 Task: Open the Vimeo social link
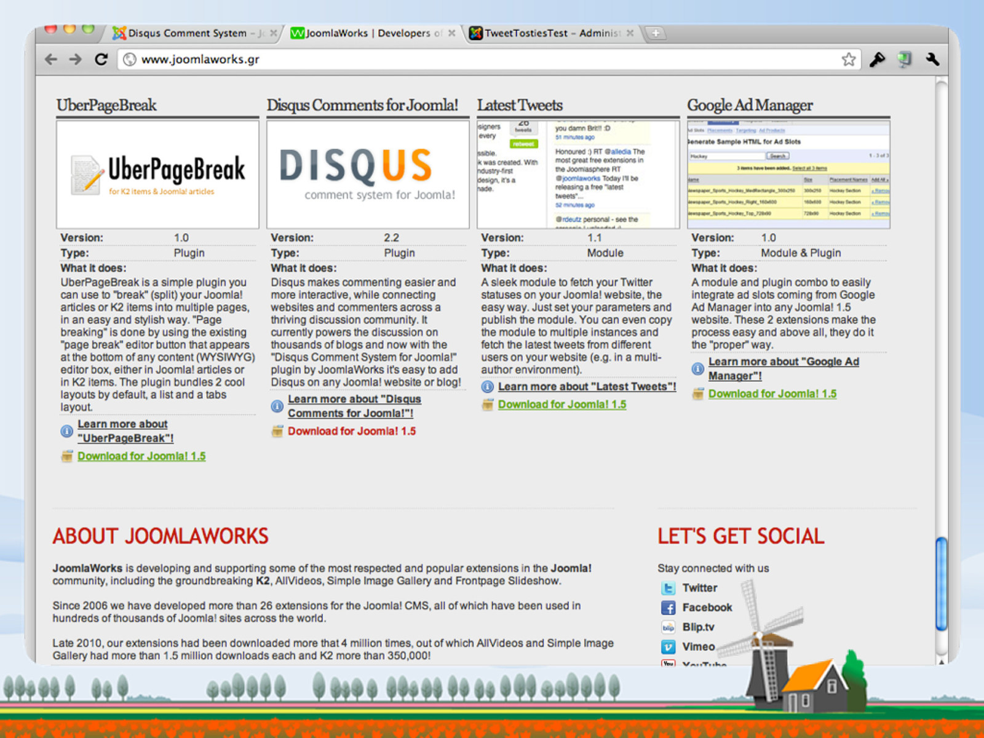click(x=699, y=647)
